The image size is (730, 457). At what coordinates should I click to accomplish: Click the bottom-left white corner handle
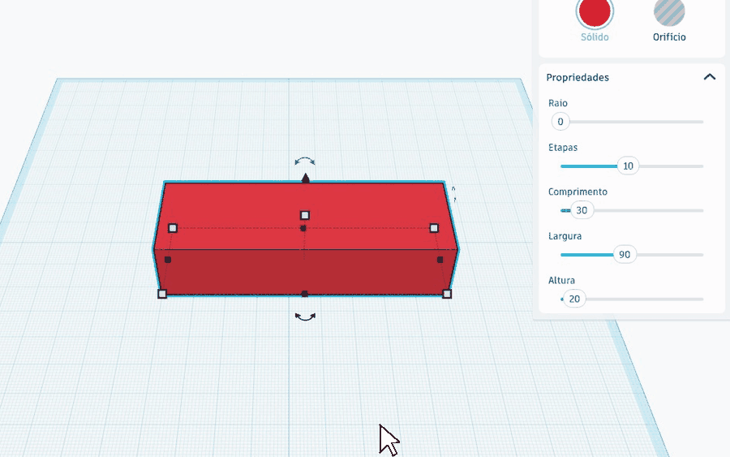coord(162,294)
